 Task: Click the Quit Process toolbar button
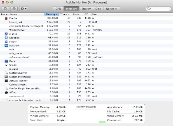[x=5, y=9]
